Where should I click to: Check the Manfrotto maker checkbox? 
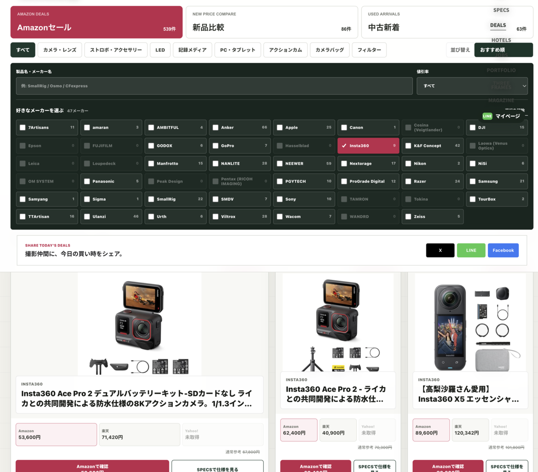click(x=151, y=164)
